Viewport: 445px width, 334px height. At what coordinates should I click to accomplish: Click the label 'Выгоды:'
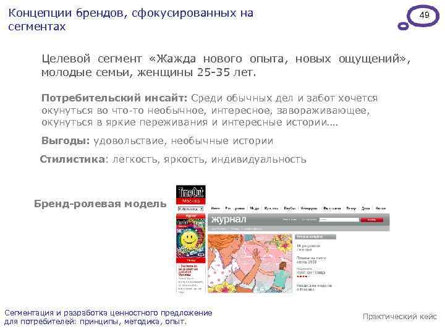click(66, 140)
